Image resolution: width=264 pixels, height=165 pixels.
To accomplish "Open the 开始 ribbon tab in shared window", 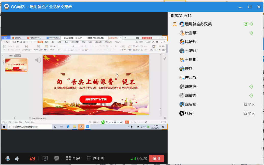I will [40, 42].
